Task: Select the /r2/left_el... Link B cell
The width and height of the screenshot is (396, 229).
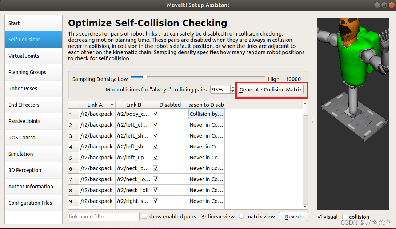Action: click(133, 125)
